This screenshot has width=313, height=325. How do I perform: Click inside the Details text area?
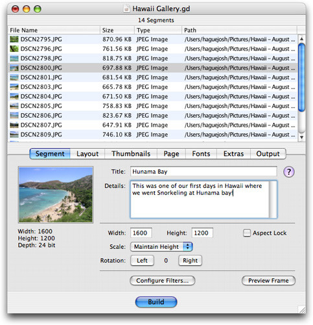[x=200, y=200]
